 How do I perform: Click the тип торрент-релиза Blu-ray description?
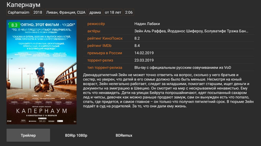[x=182, y=67]
